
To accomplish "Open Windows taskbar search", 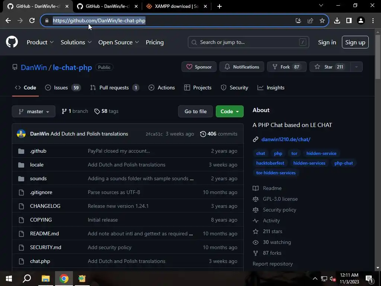I will pos(27,279).
